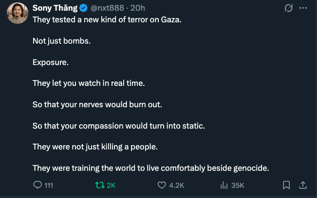Click the blue verified badge

(84, 8)
